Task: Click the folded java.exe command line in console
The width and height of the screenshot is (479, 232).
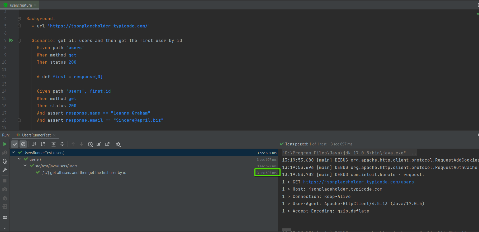Action: (349, 153)
